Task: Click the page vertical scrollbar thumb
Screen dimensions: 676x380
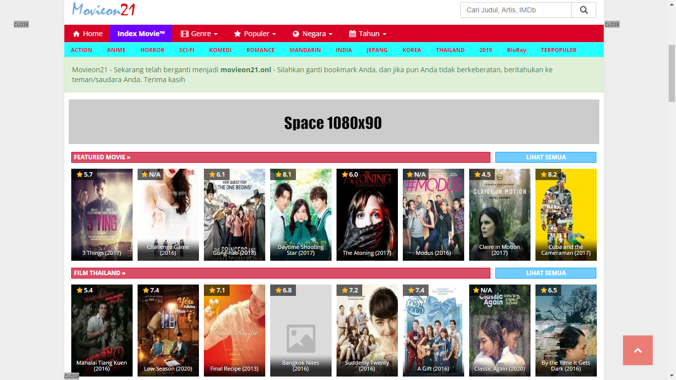Action: coord(672,73)
